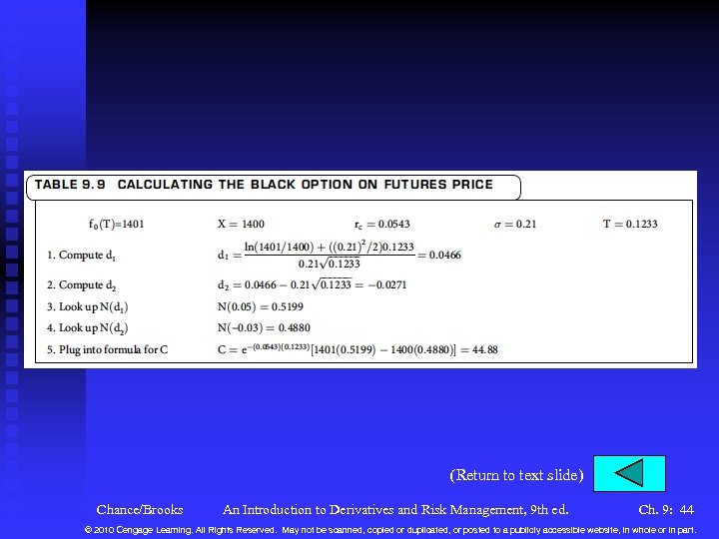Click the step '4. Look up N(d2)'
719x539 pixels.
[x=87, y=327]
